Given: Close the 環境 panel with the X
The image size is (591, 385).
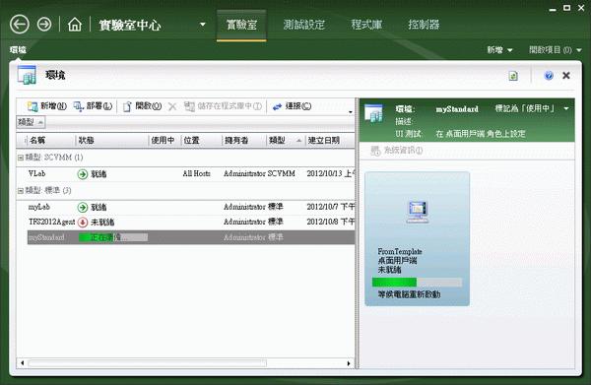Looking at the screenshot, I should point(565,76).
